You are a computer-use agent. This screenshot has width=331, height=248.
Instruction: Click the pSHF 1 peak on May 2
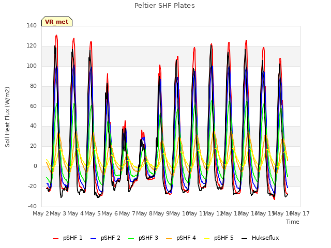point(56,36)
